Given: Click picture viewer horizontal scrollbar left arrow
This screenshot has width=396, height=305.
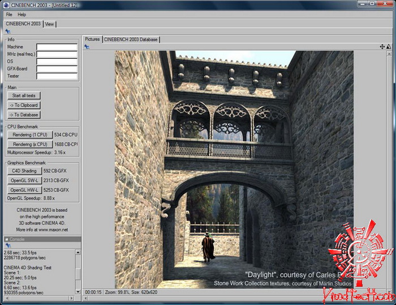Looking at the screenshot, I should 85,298.
